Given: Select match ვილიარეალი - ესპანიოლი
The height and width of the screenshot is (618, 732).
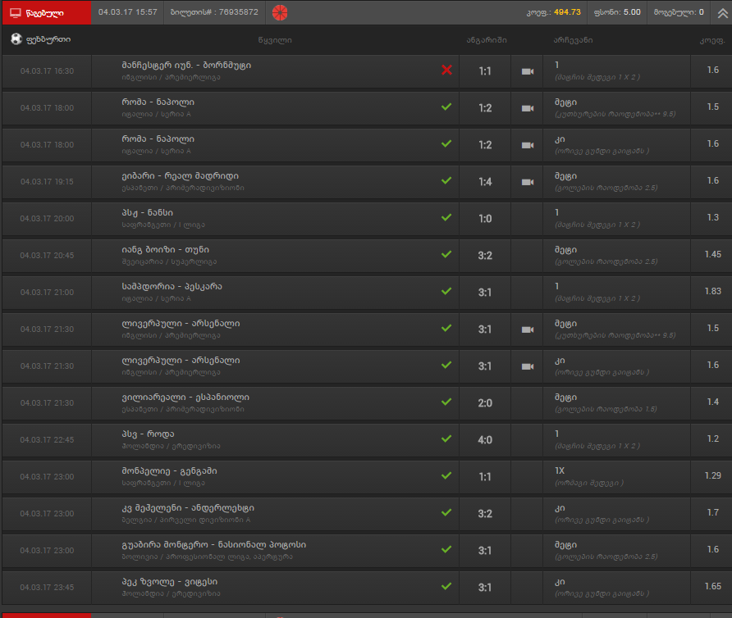Looking at the screenshot, I should pos(185,398).
